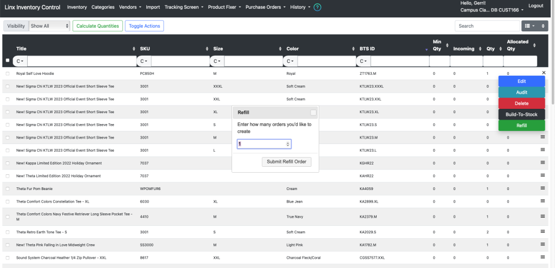This screenshot has height=268, width=555.
Task: Open the Purchase Orders menu
Action: (x=266, y=7)
